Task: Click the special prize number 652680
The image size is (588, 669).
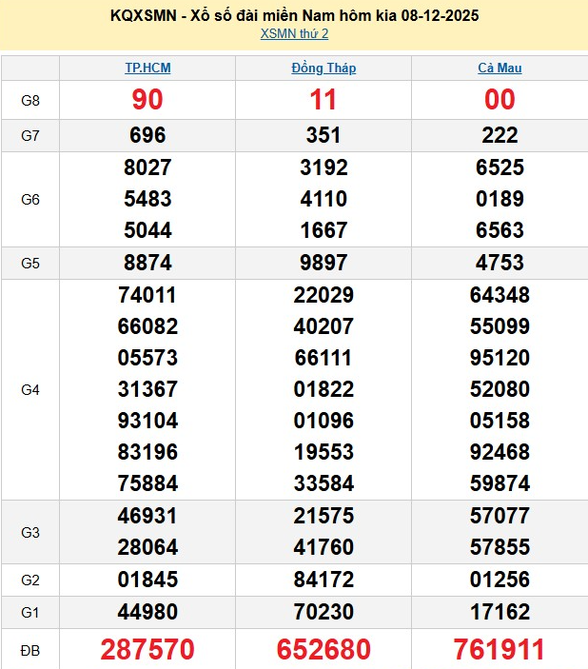Action: [323, 649]
